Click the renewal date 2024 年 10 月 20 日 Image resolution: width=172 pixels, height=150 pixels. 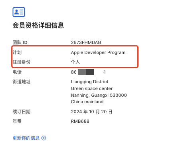tap(92, 112)
